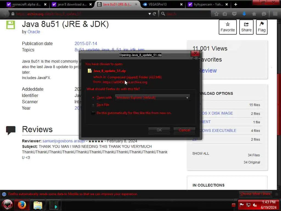The image size is (281, 211).
Task: Go to the home page icon
Action: [x=254, y=14]
